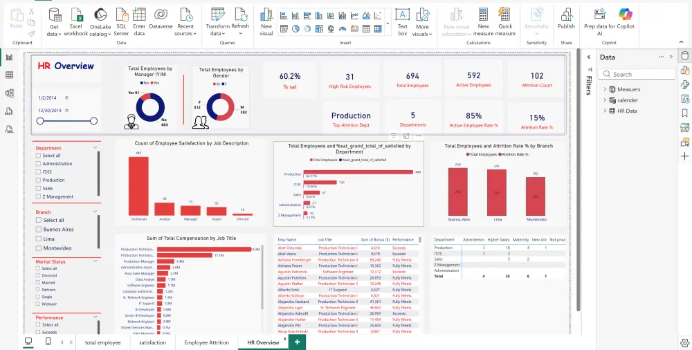The image size is (692, 350).
Task: Open the Bookmarks pane icon
Action: 684,113
